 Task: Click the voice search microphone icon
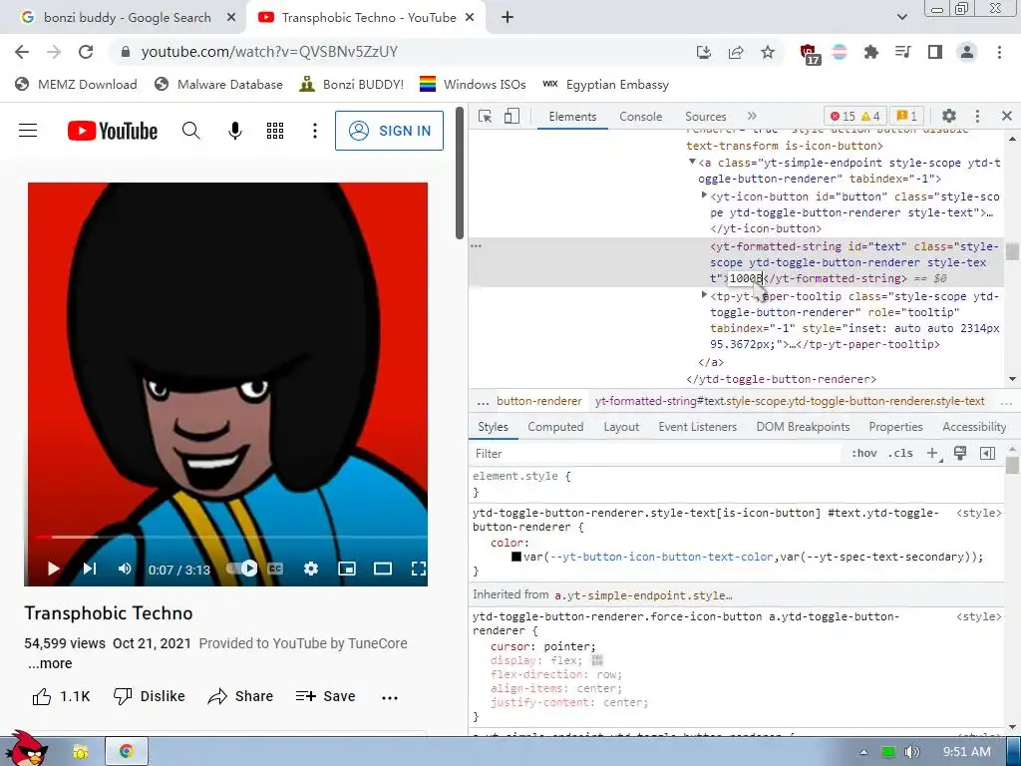[235, 131]
